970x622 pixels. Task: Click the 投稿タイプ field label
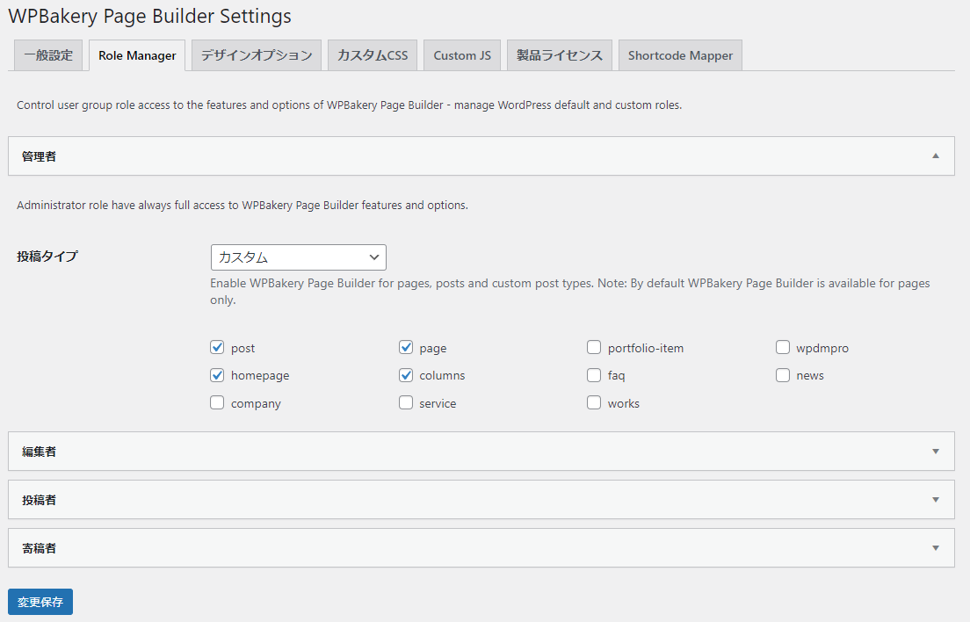47,256
